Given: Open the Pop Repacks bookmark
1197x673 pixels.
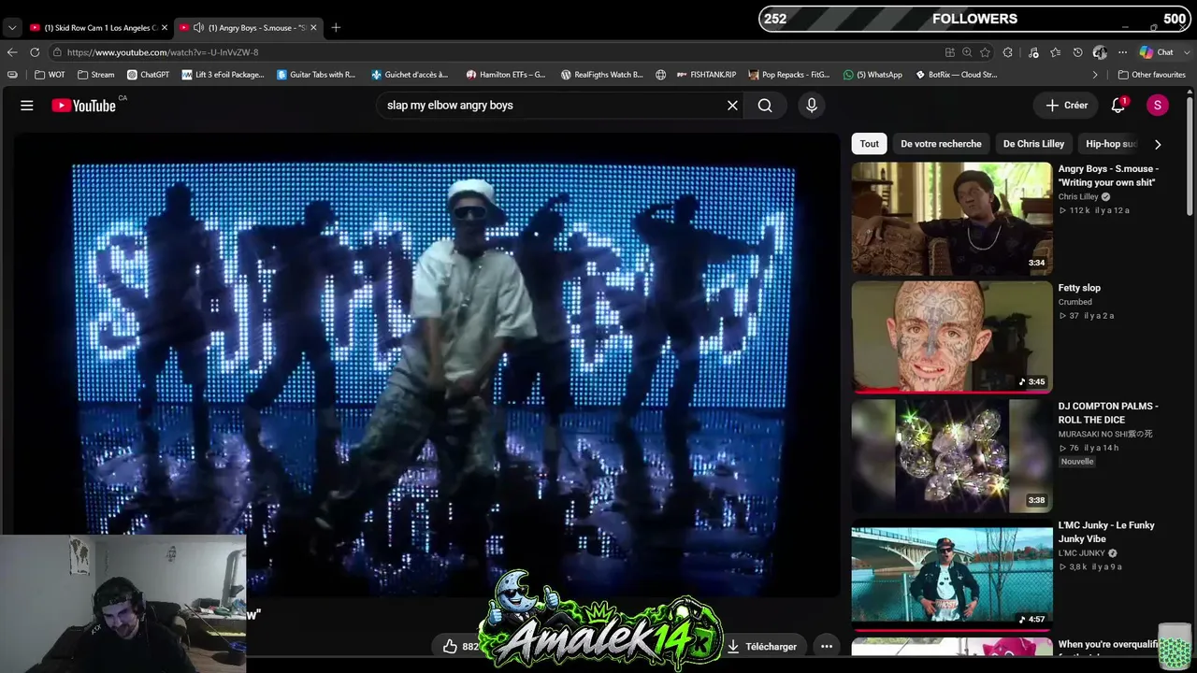Looking at the screenshot, I should point(788,75).
